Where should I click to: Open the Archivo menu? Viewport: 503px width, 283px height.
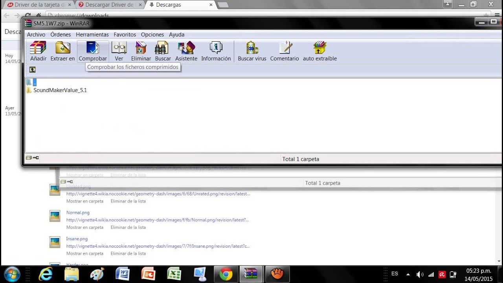pos(36,35)
